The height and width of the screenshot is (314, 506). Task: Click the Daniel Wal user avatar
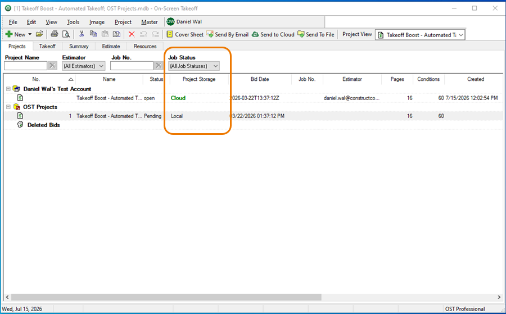(x=170, y=21)
